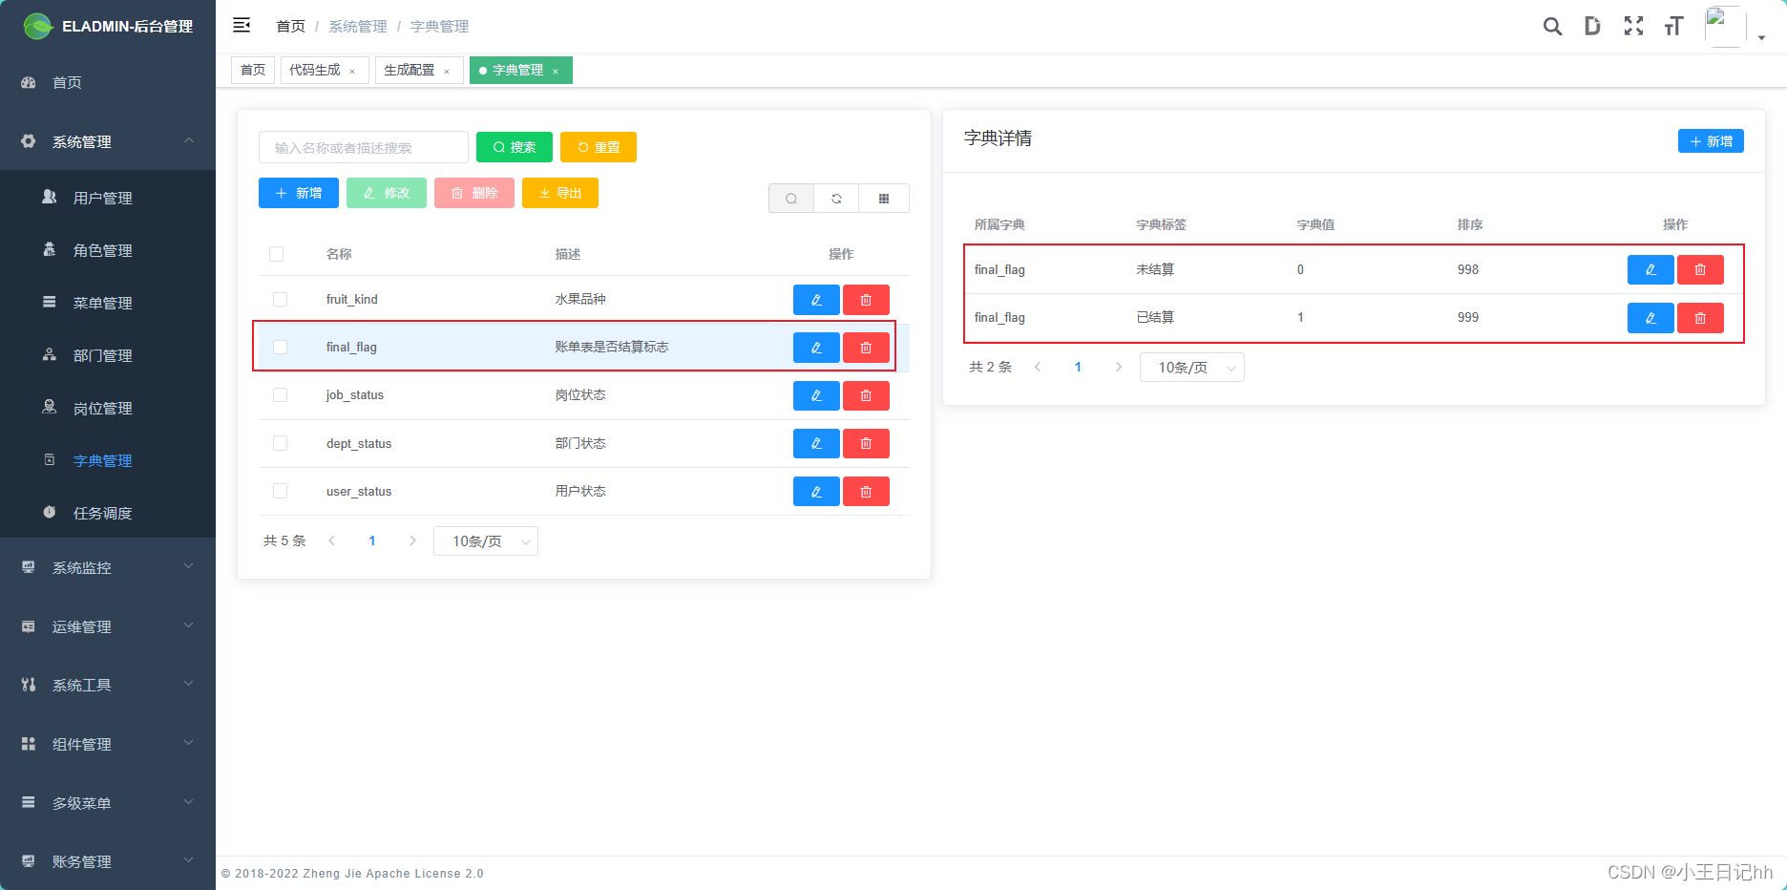Check the job_status row checkbox

point(280,395)
